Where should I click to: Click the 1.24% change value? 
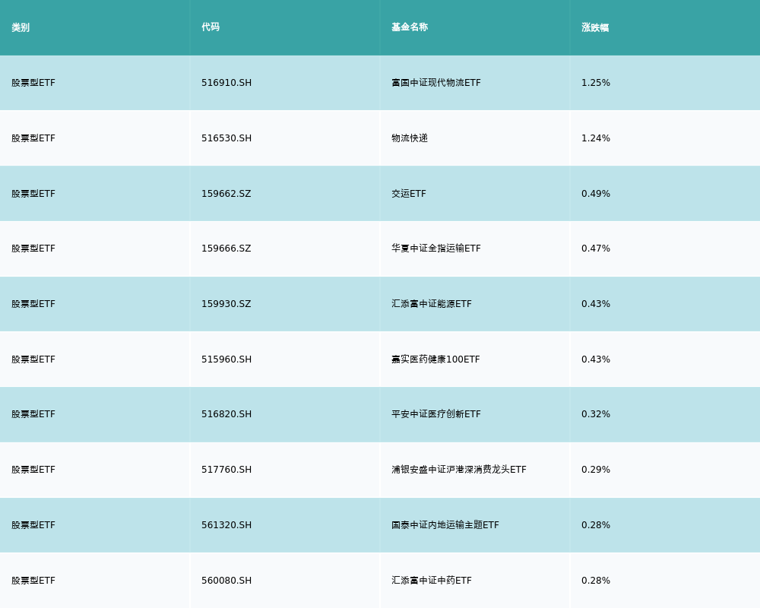click(x=596, y=138)
